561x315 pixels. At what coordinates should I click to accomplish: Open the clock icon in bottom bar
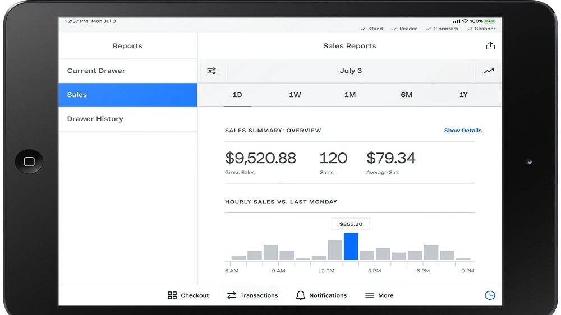pos(490,295)
